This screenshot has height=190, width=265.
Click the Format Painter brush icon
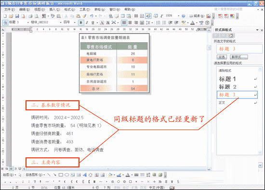coord(84,16)
